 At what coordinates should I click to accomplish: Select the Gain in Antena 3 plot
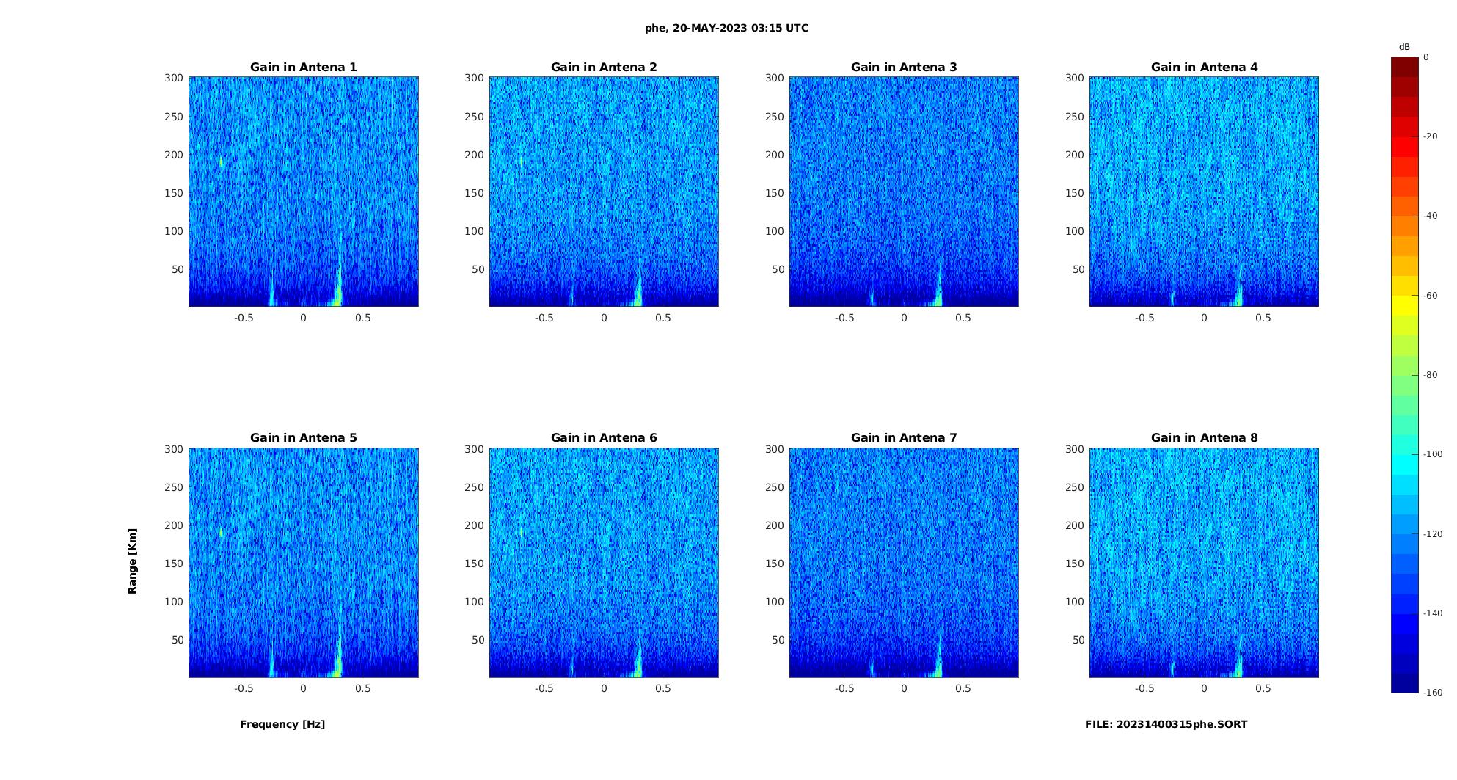(904, 192)
